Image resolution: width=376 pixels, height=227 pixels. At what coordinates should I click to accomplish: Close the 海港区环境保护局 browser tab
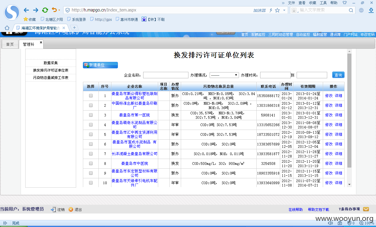[x=64, y=28]
